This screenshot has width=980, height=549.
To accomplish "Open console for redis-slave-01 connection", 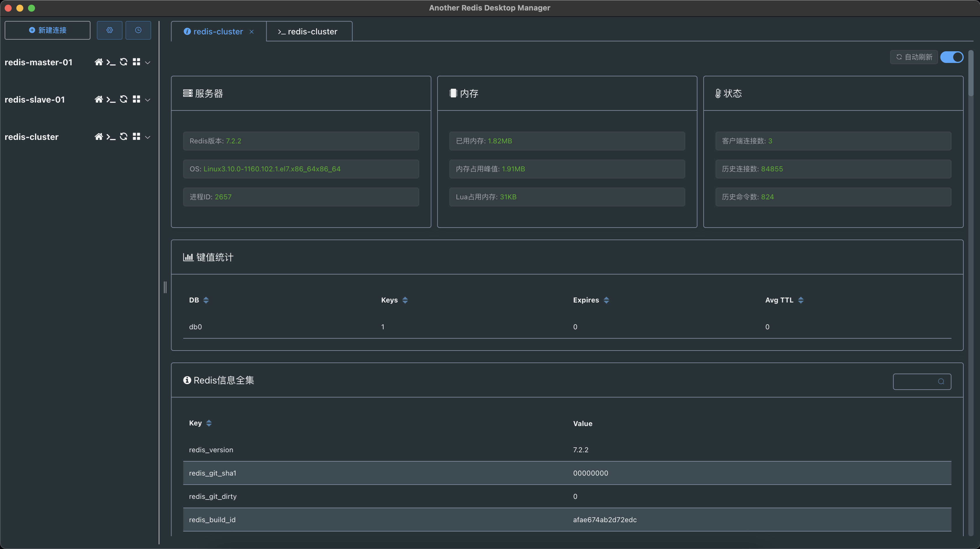I will (111, 99).
